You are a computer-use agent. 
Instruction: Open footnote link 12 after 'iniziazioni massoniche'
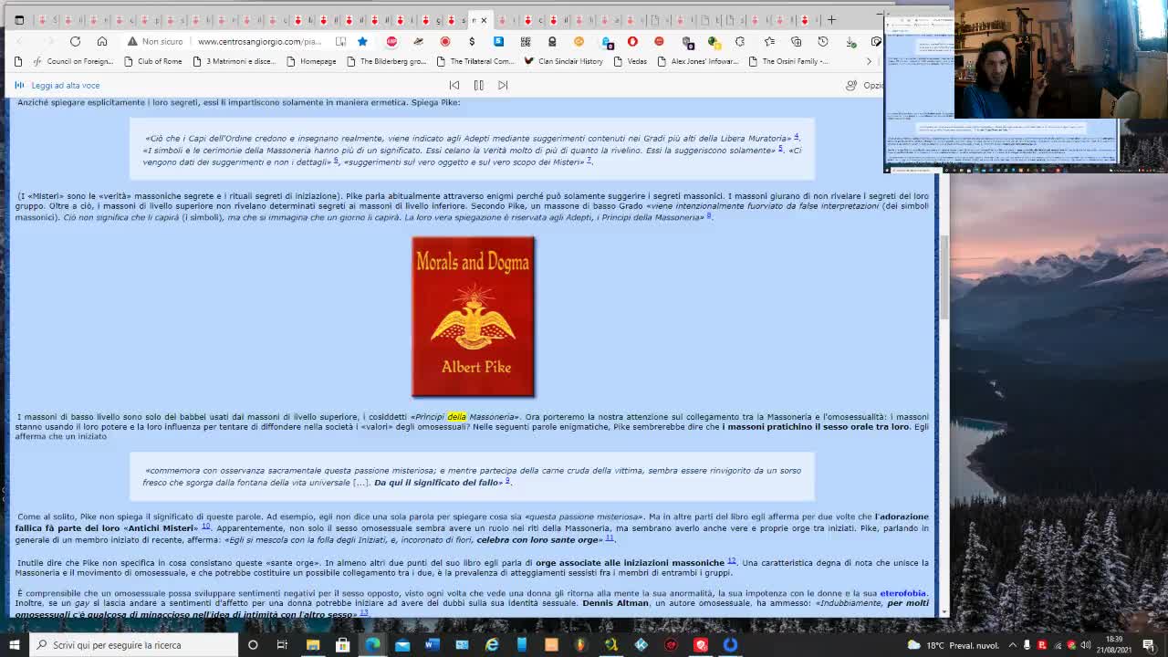click(x=731, y=561)
